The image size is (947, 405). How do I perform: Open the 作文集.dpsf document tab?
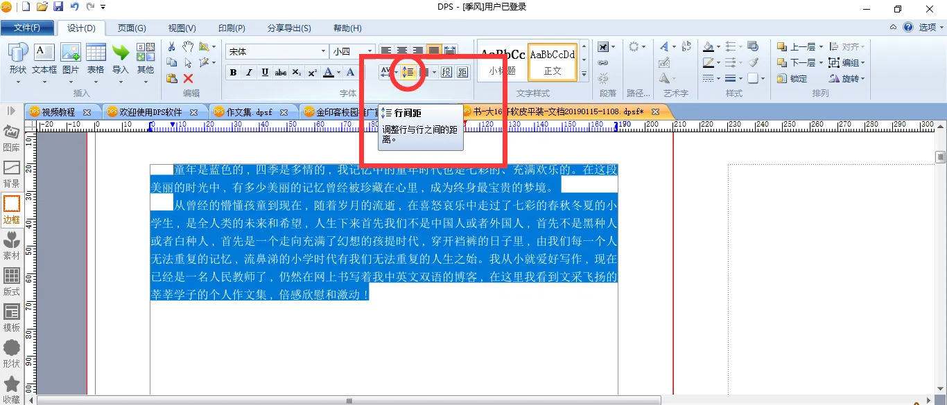point(250,111)
